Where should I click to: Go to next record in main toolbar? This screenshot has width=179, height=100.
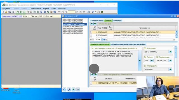click(77, 12)
